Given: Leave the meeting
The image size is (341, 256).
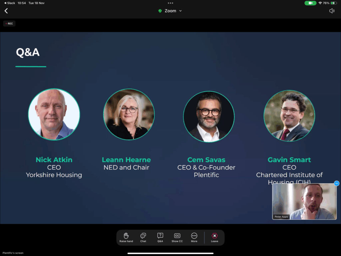Looking at the screenshot, I should click(214, 237).
